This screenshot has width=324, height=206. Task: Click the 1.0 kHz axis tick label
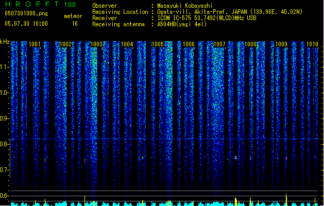point(4,93)
